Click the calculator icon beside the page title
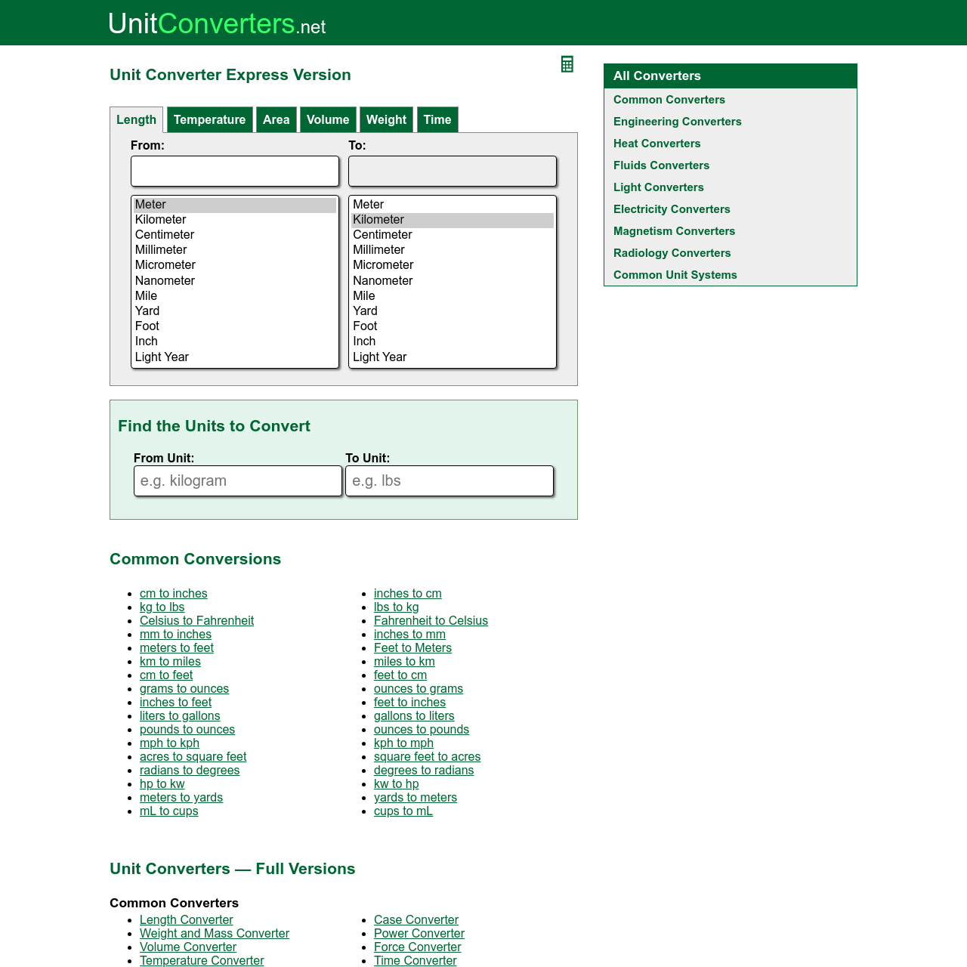This screenshot has width=967, height=967. [x=567, y=64]
